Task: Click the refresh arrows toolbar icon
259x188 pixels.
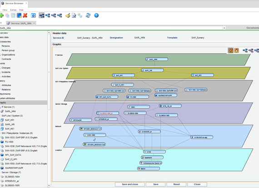Action: 88,15
